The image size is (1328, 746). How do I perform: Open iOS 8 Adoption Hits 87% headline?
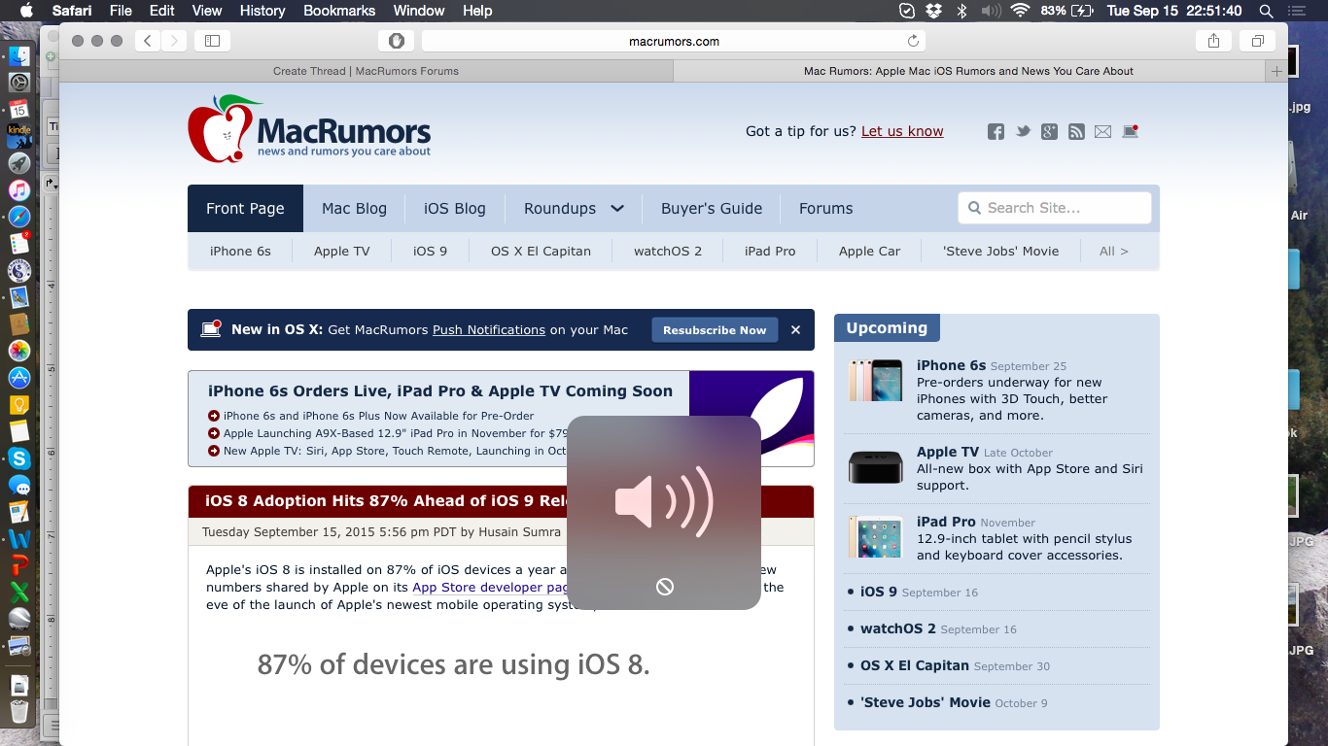[x=386, y=501]
